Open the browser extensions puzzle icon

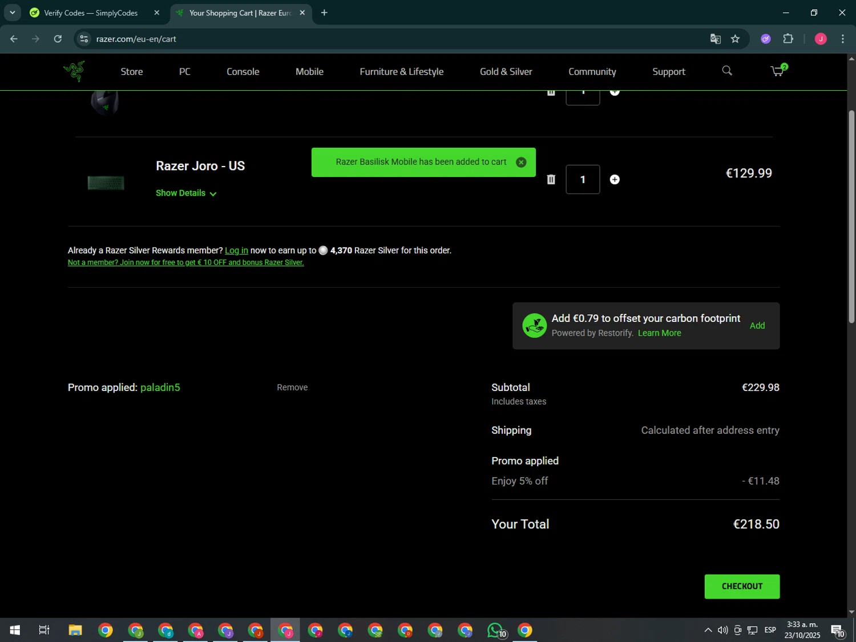tap(788, 39)
